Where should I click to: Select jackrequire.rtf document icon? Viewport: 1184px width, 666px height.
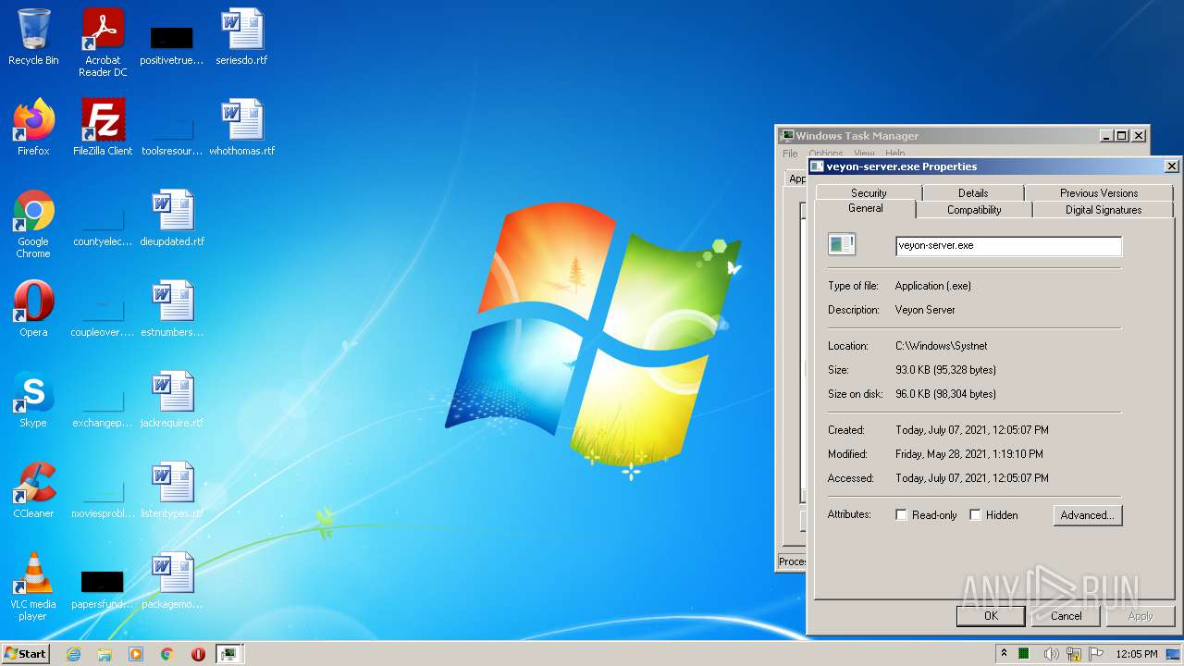(x=172, y=400)
